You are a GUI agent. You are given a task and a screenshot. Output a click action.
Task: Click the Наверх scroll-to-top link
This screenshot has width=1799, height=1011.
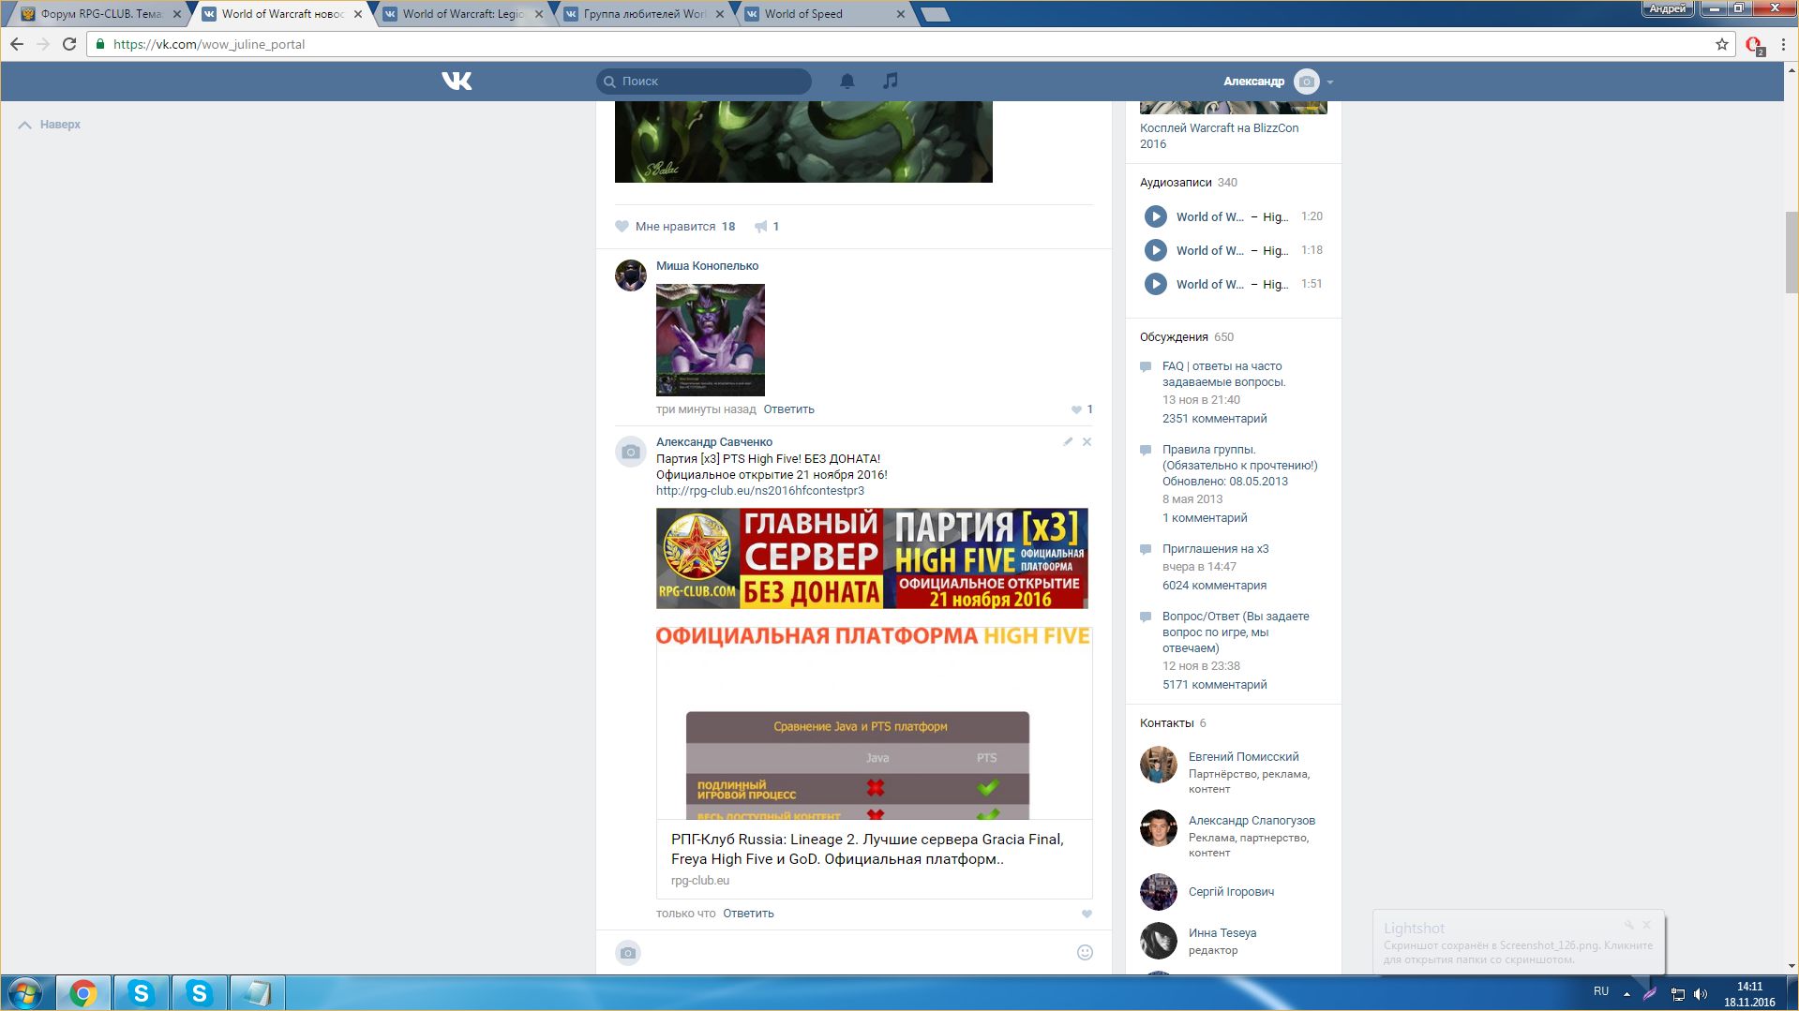click(50, 125)
